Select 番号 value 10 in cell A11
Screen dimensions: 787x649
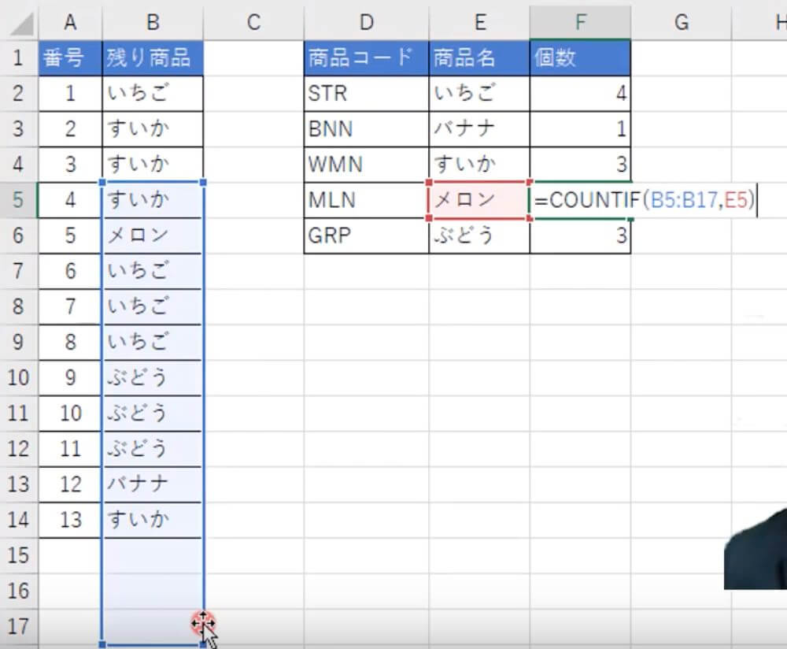tap(70, 414)
